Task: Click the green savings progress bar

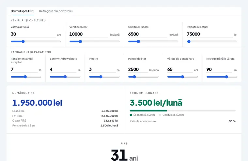Action: [x=148, y=110]
